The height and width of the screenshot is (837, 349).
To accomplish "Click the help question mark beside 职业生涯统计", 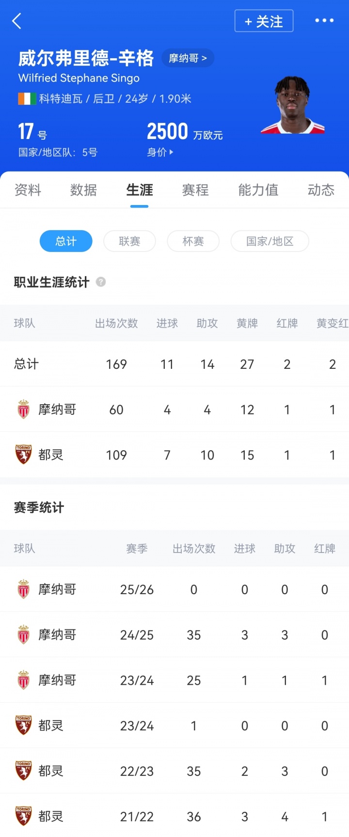I will tap(101, 282).
